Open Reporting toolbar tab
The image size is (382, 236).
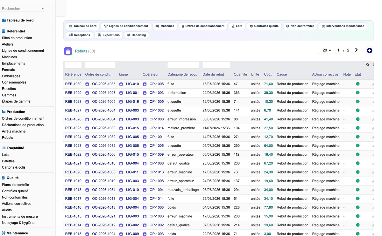point(137,35)
